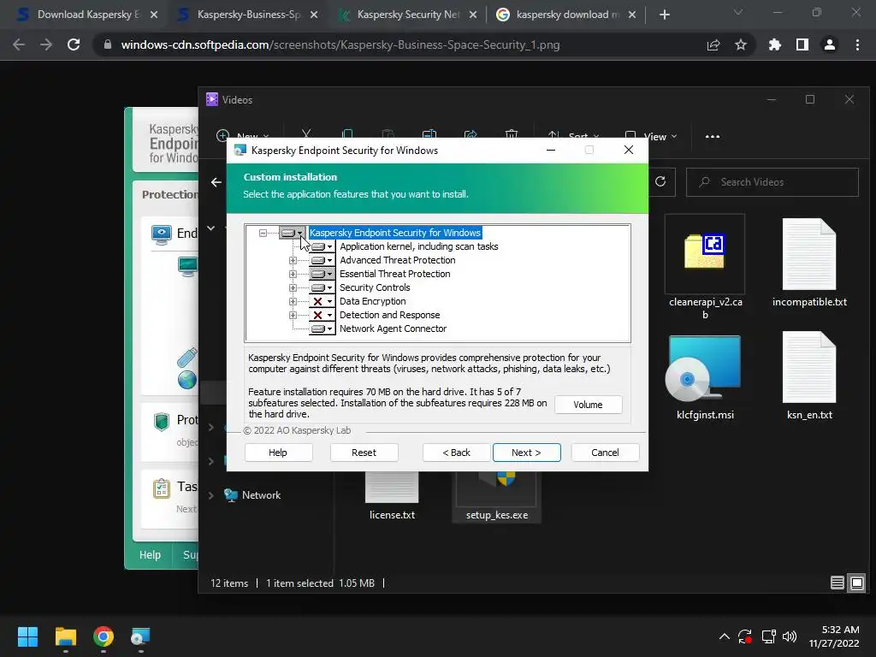Select the klcfginst.msi installer icon
Screen dimensions: 876x657
704,369
